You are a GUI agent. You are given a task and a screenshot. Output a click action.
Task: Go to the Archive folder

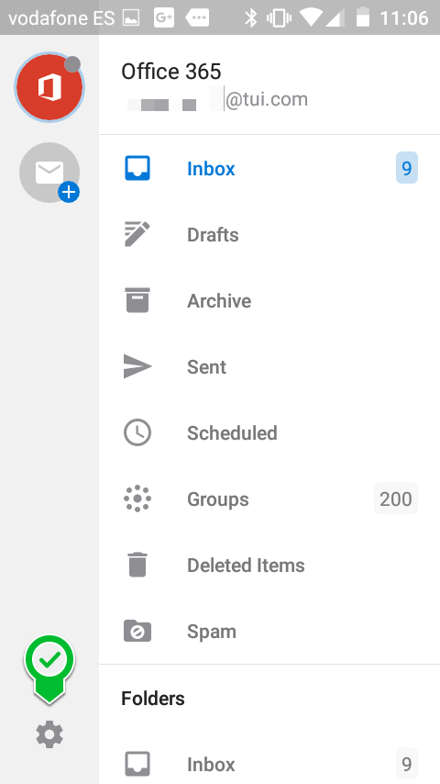coord(269,300)
